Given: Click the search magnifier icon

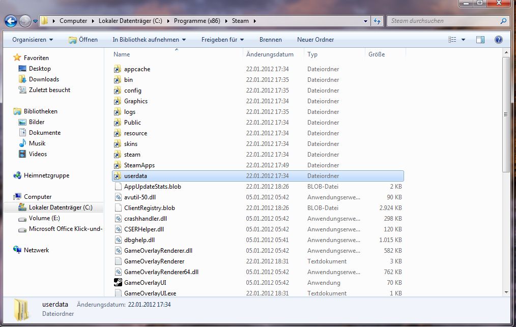Looking at the screenshot, I should (x=503, y=21).
